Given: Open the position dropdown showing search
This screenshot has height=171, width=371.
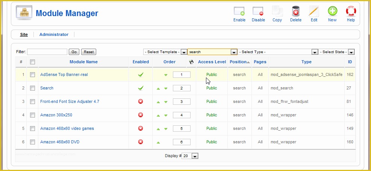Looking at the screenshot, I should pyautogui.click(x=212, y=52).
